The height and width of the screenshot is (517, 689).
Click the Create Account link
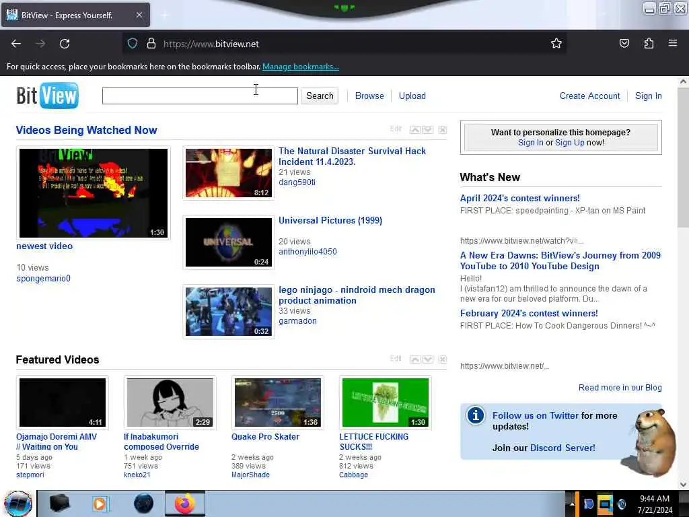[x=589, y=96]
